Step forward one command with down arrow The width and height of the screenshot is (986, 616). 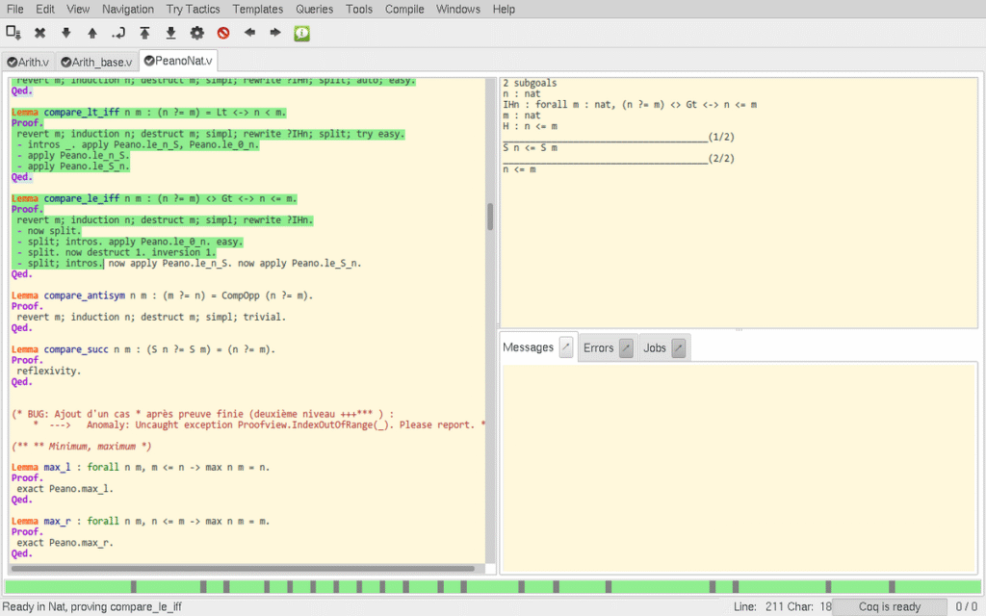[x=65, y=33]
